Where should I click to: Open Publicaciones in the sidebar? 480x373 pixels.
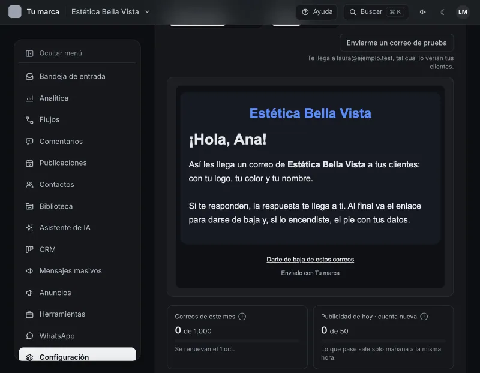(x=77, y=163)
